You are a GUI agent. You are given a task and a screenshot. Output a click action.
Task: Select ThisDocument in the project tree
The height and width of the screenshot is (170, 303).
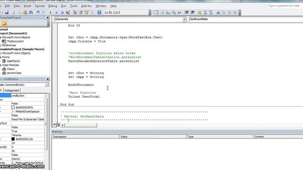point(15,41)
